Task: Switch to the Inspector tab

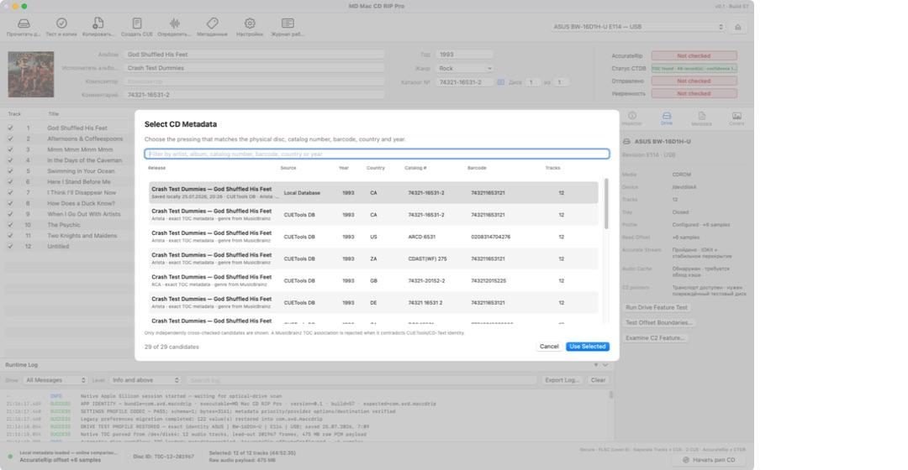Action: pyautogui.click(x=631, y=118)
